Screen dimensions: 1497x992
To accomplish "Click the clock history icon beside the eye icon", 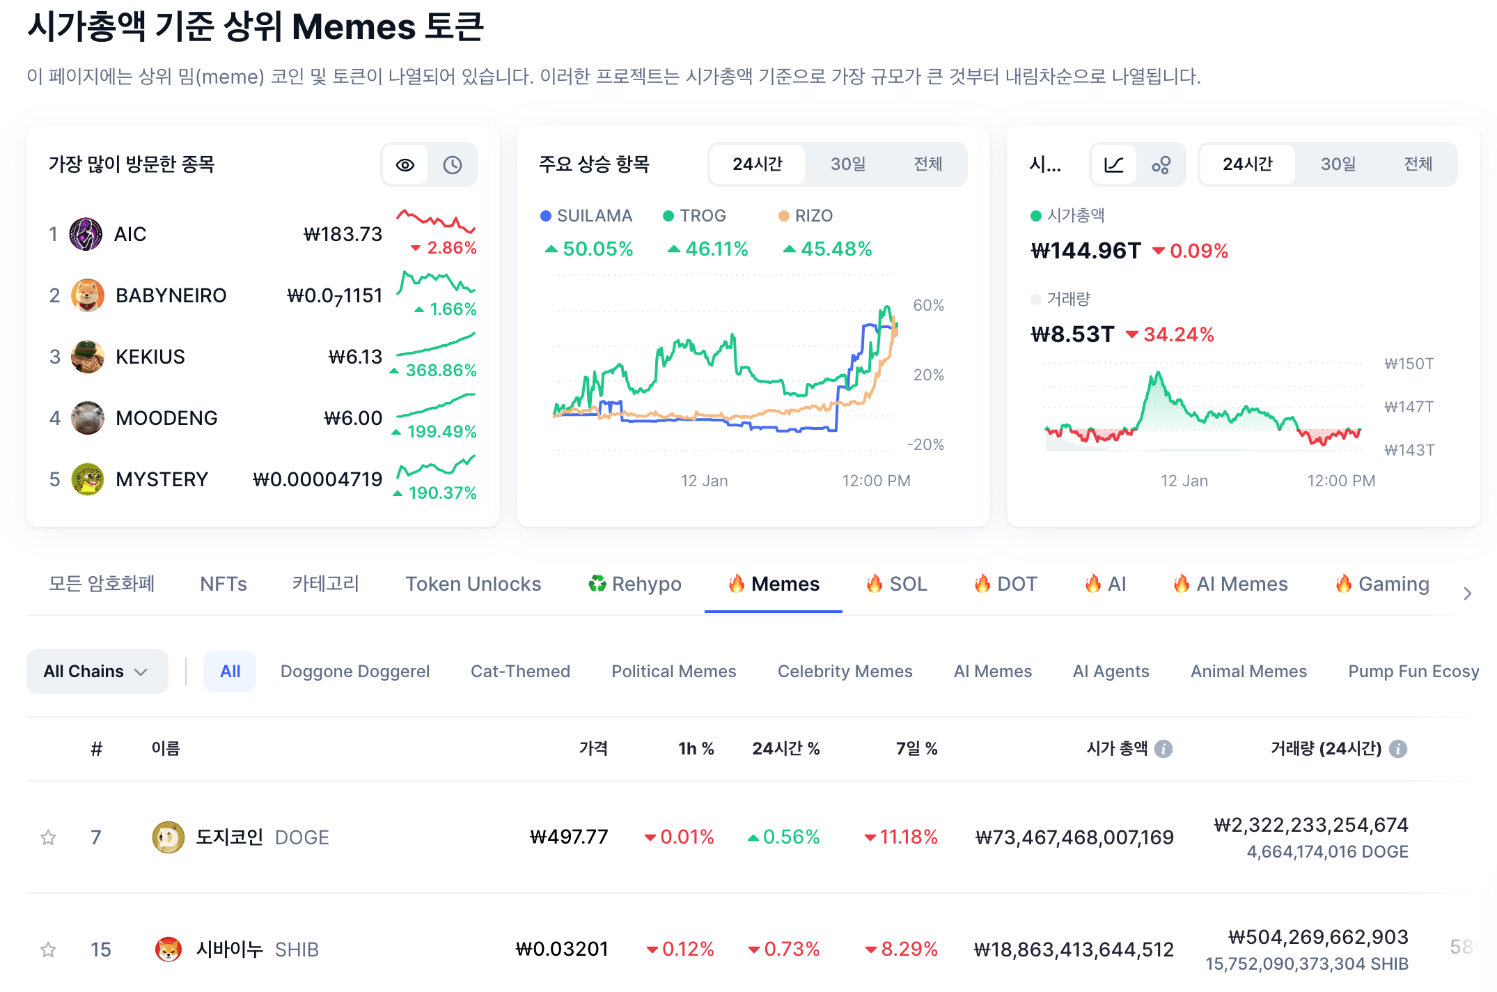I will tap(453, 164).
